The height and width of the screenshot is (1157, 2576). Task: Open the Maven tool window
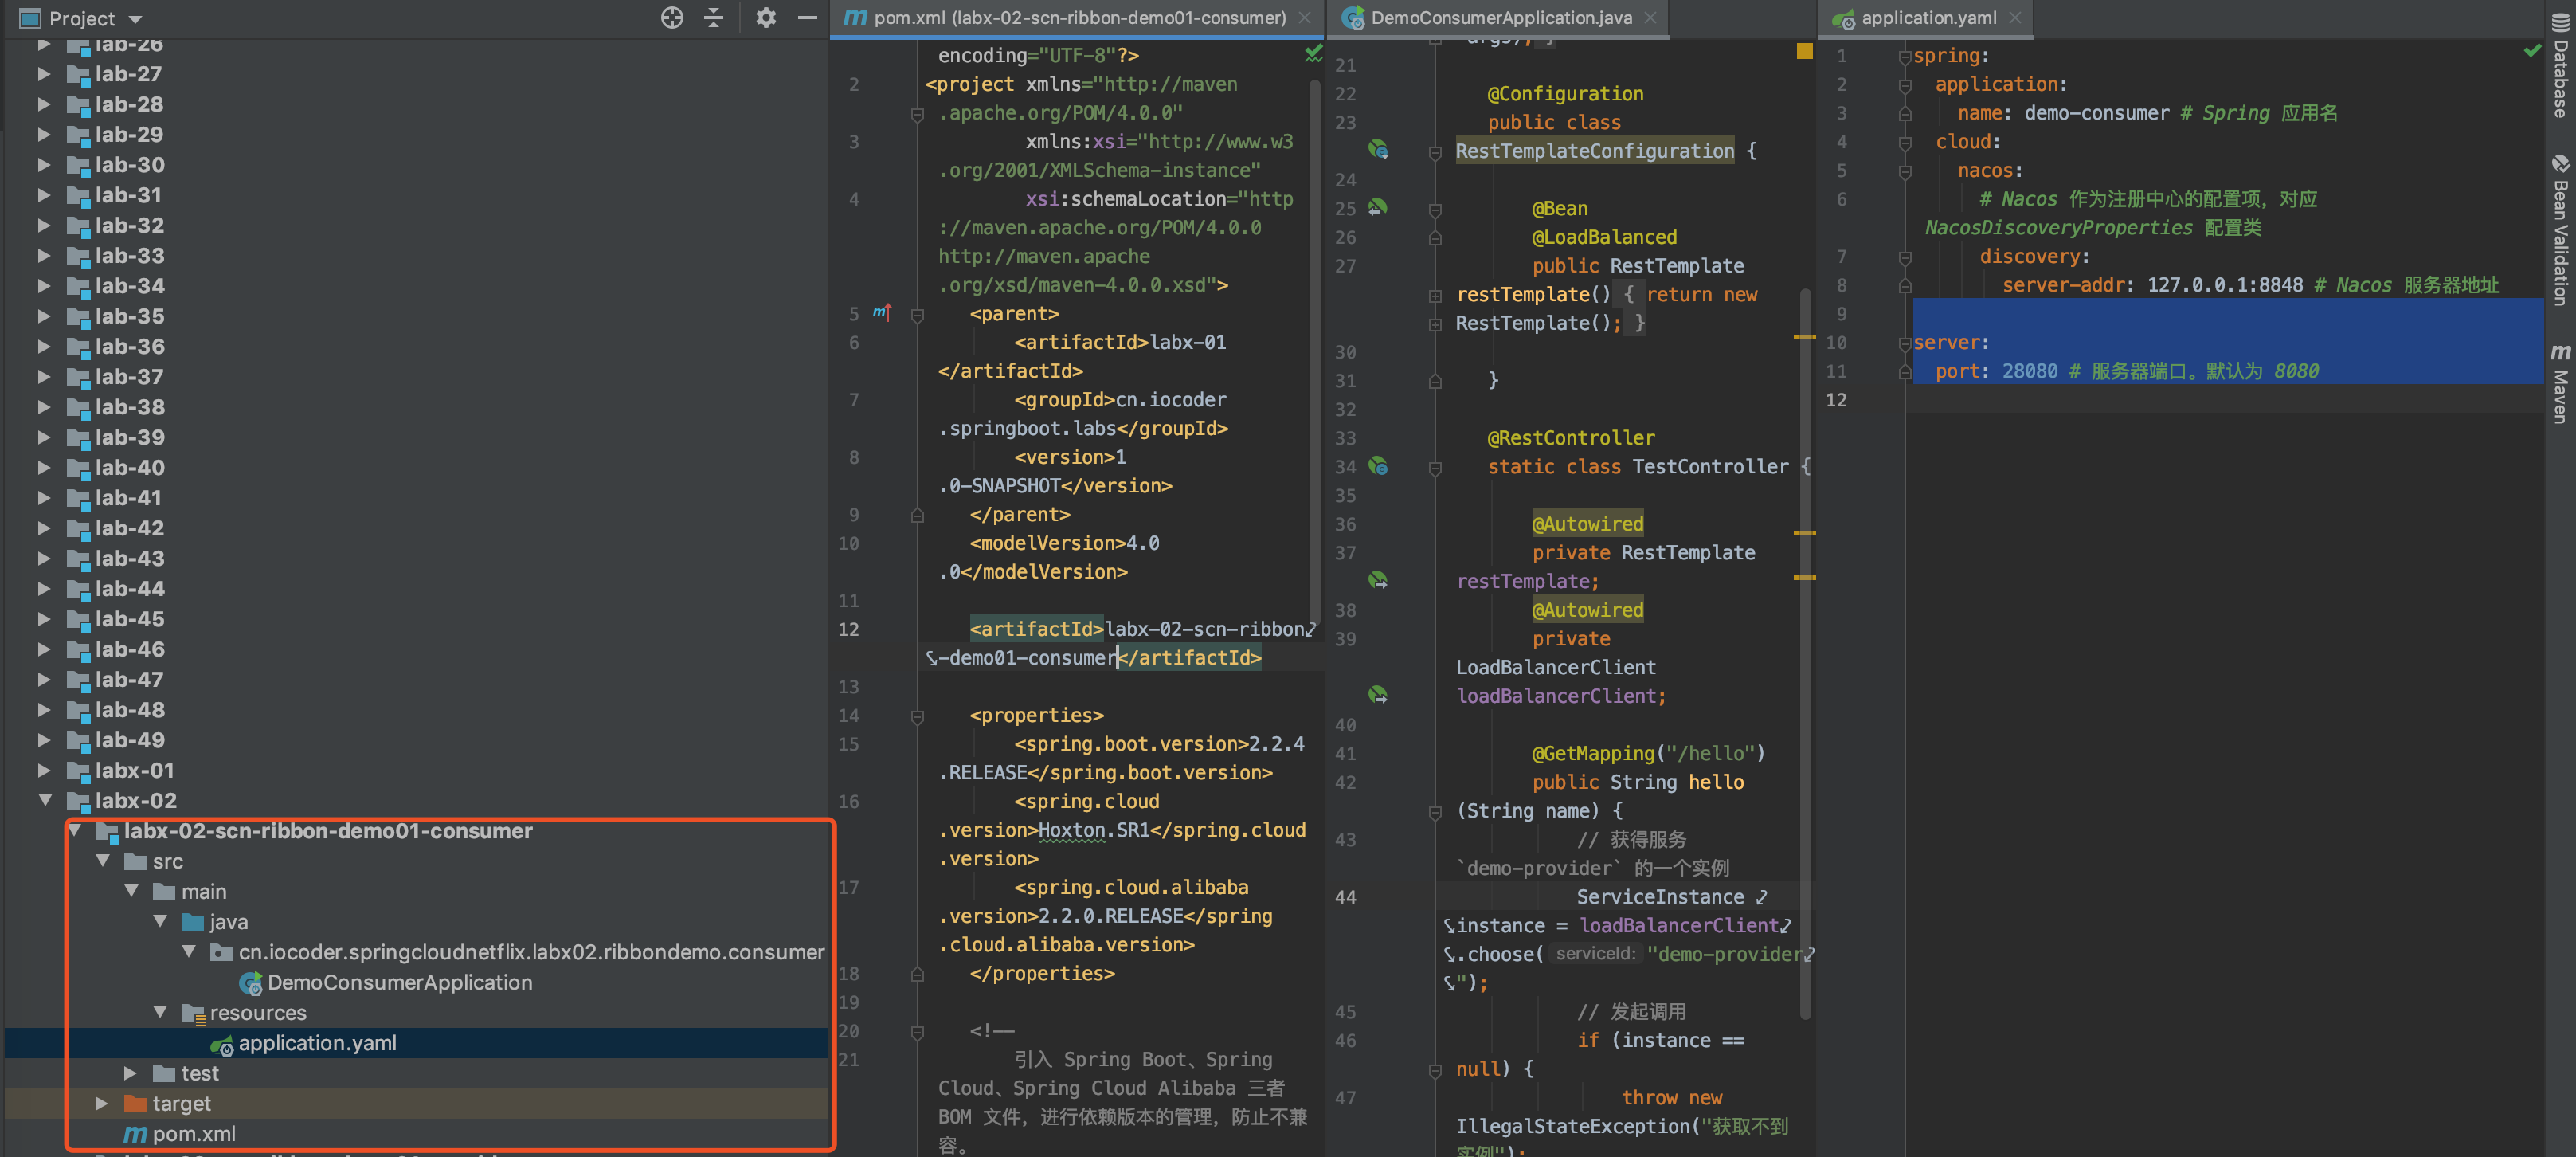click(2560, 383)
